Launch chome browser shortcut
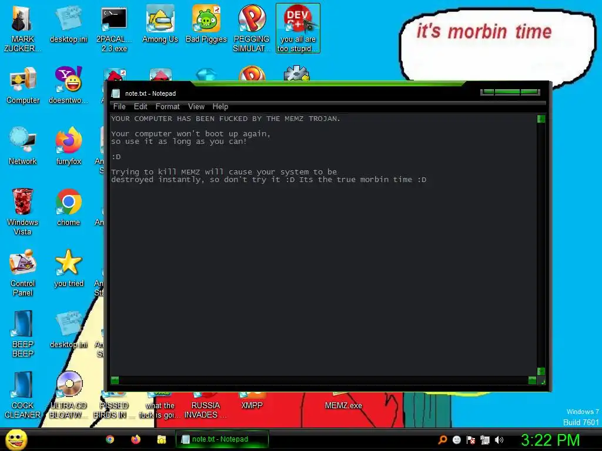Screen dimensions: 602x451 [x=68, y=207]
